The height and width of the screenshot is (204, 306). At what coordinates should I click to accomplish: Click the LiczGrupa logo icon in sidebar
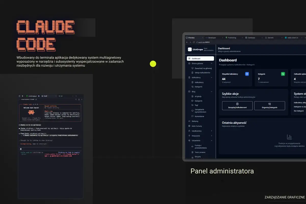(190, 49)
